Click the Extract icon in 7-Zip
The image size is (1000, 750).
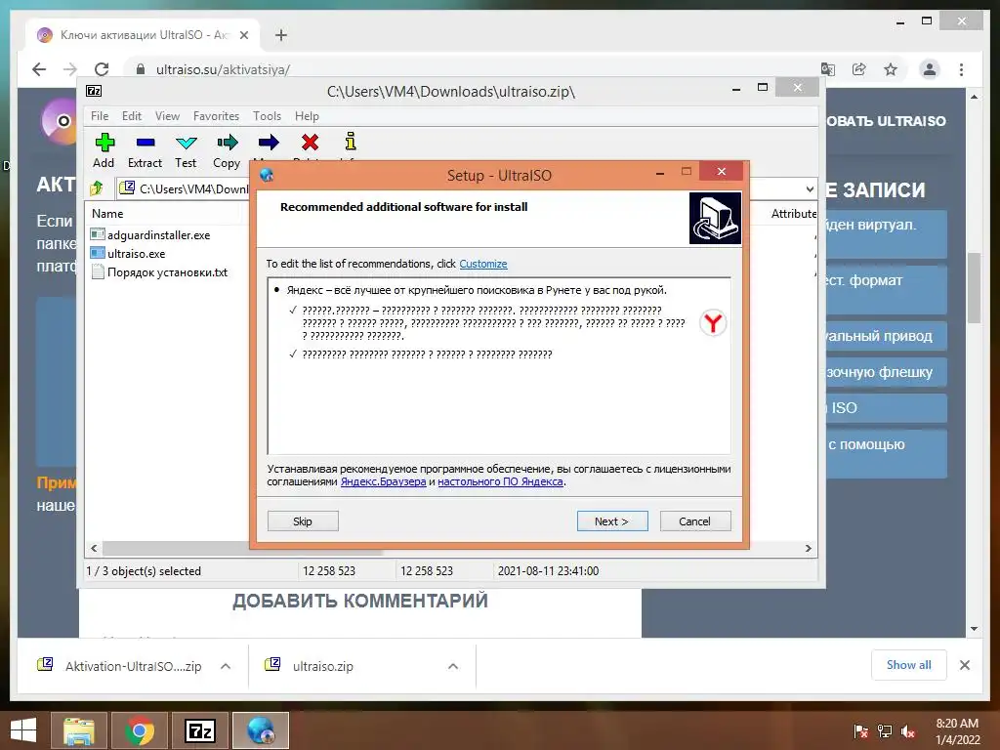click(x=145, y=143)
